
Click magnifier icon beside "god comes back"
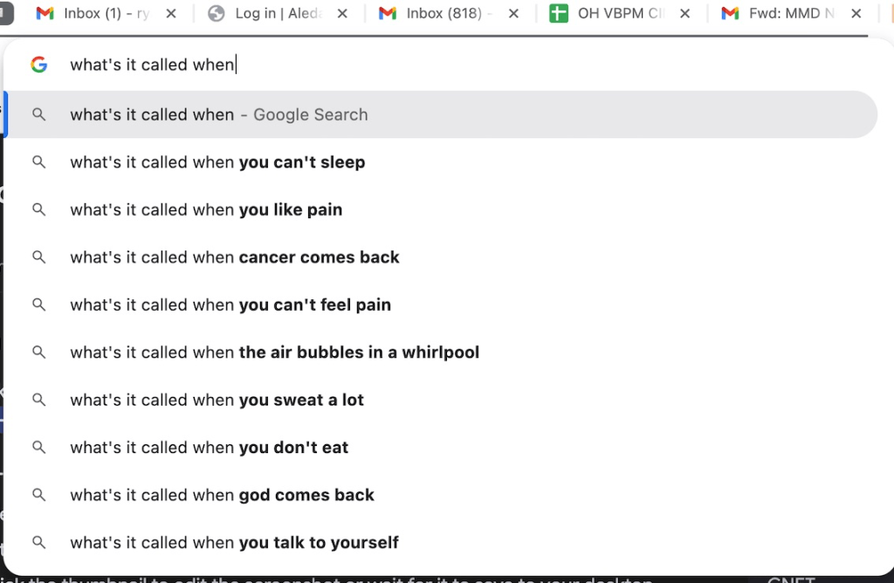[38, 495]
